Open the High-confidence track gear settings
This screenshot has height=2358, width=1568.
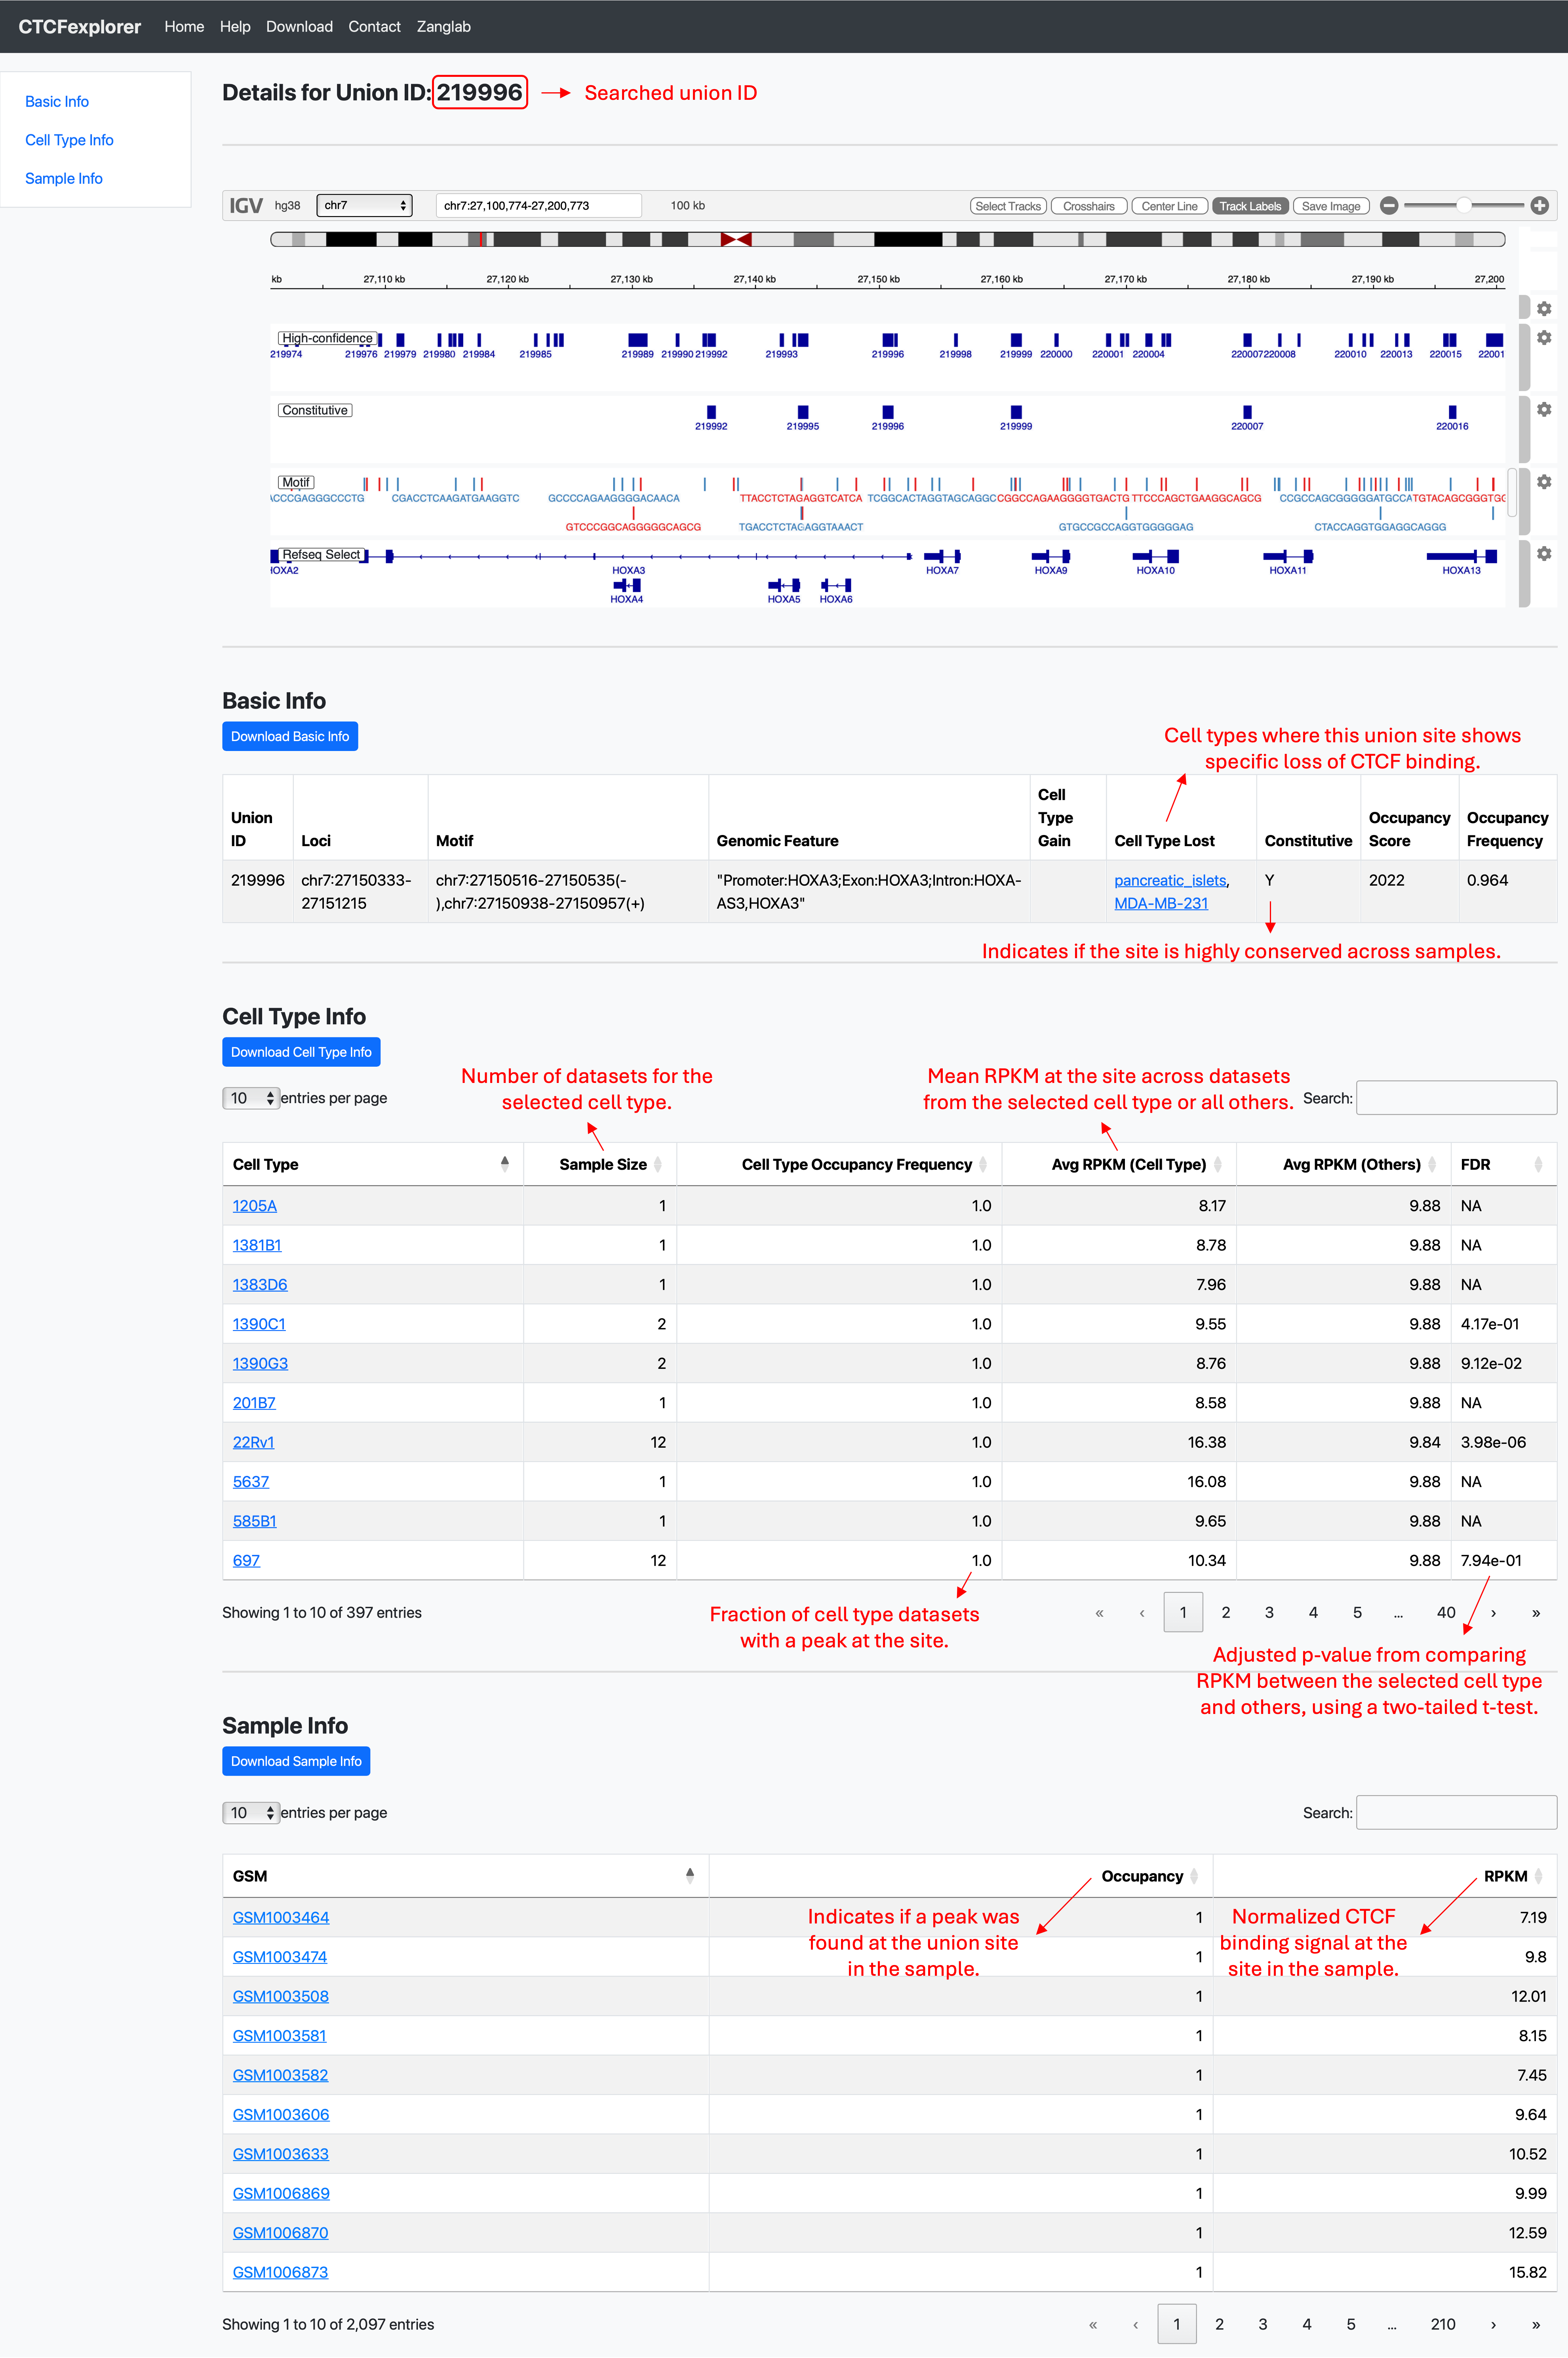[1544, 338]
